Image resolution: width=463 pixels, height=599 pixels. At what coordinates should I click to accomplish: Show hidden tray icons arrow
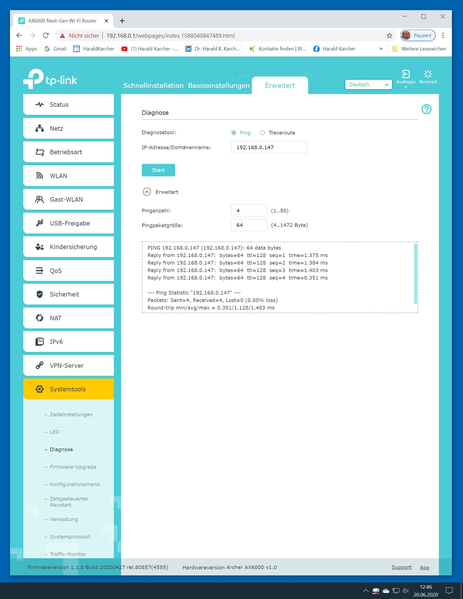[366, 591]
